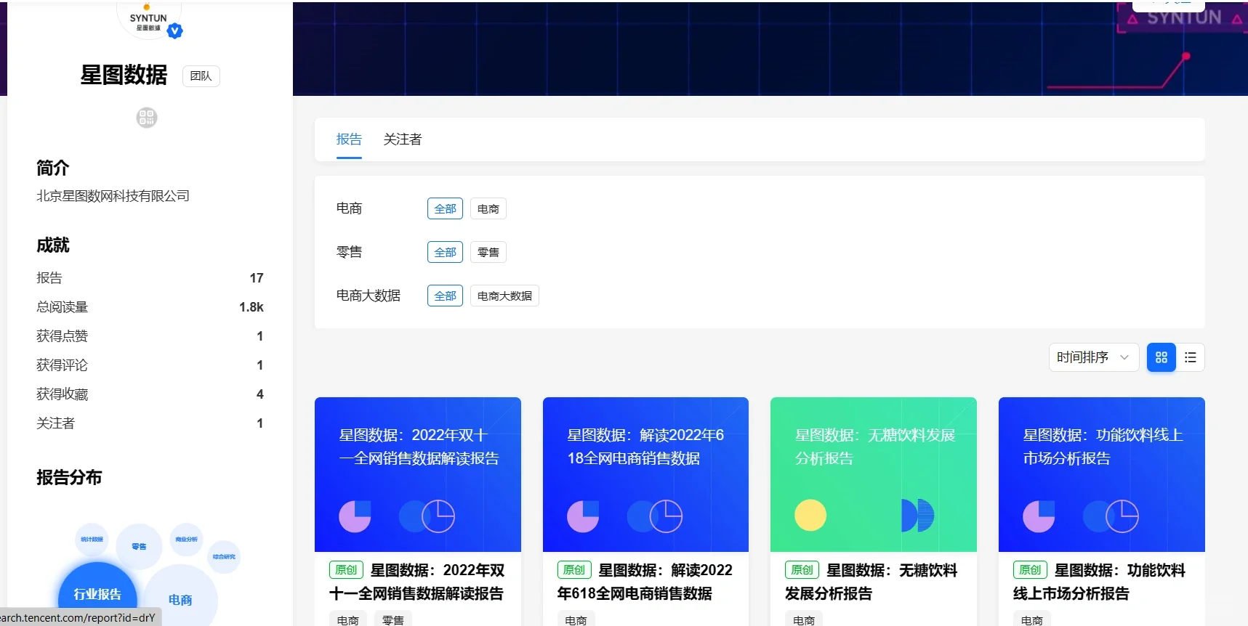Click 电商 tag under 无糖饮料 report
This screenshot has width=1248, height=626.
click(x=804, y=619)
